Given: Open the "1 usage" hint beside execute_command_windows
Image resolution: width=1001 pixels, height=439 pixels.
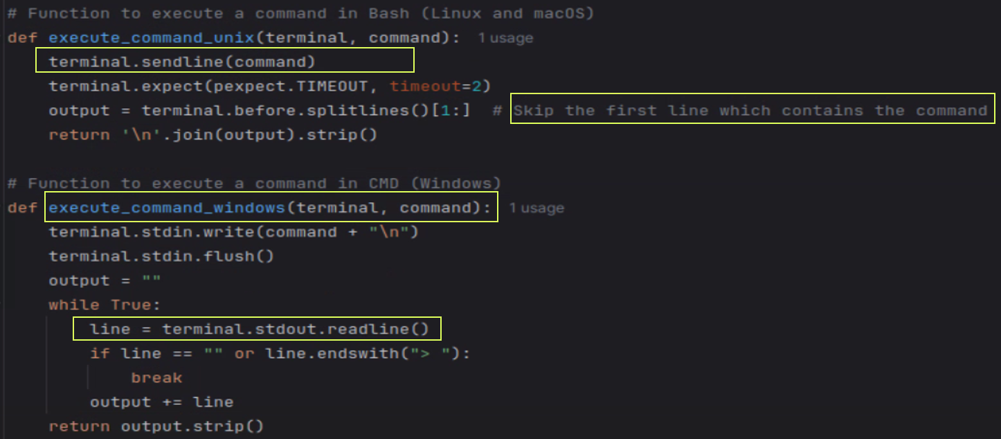Looking at the screenshot, I should pyautogui.click(x=536, y=208).
